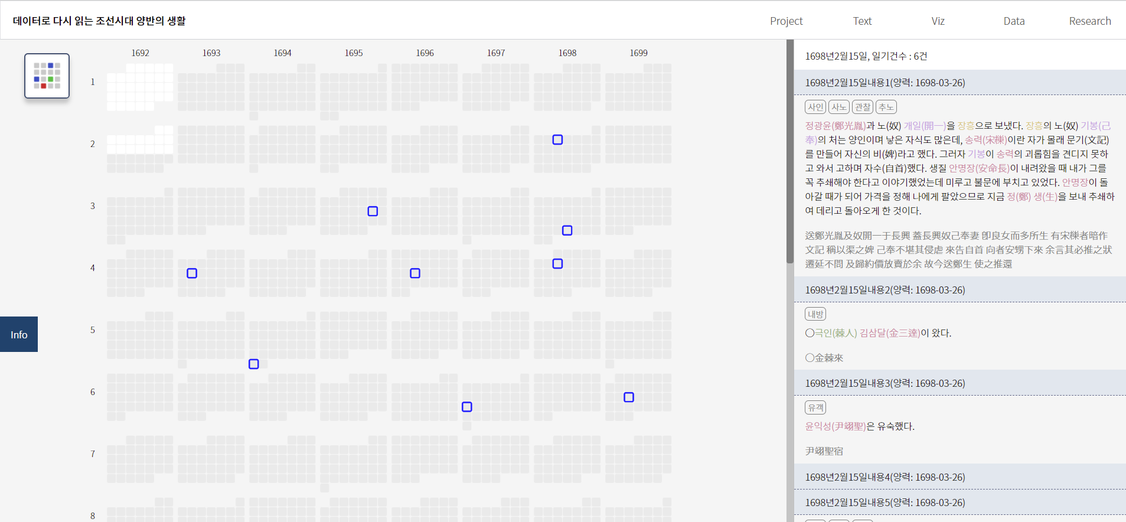Open the Text menu item

(x=862, y=21)
